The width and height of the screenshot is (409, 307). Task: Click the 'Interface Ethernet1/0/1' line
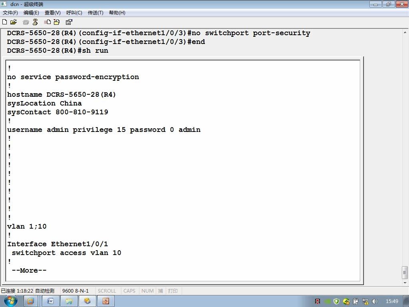58,244
